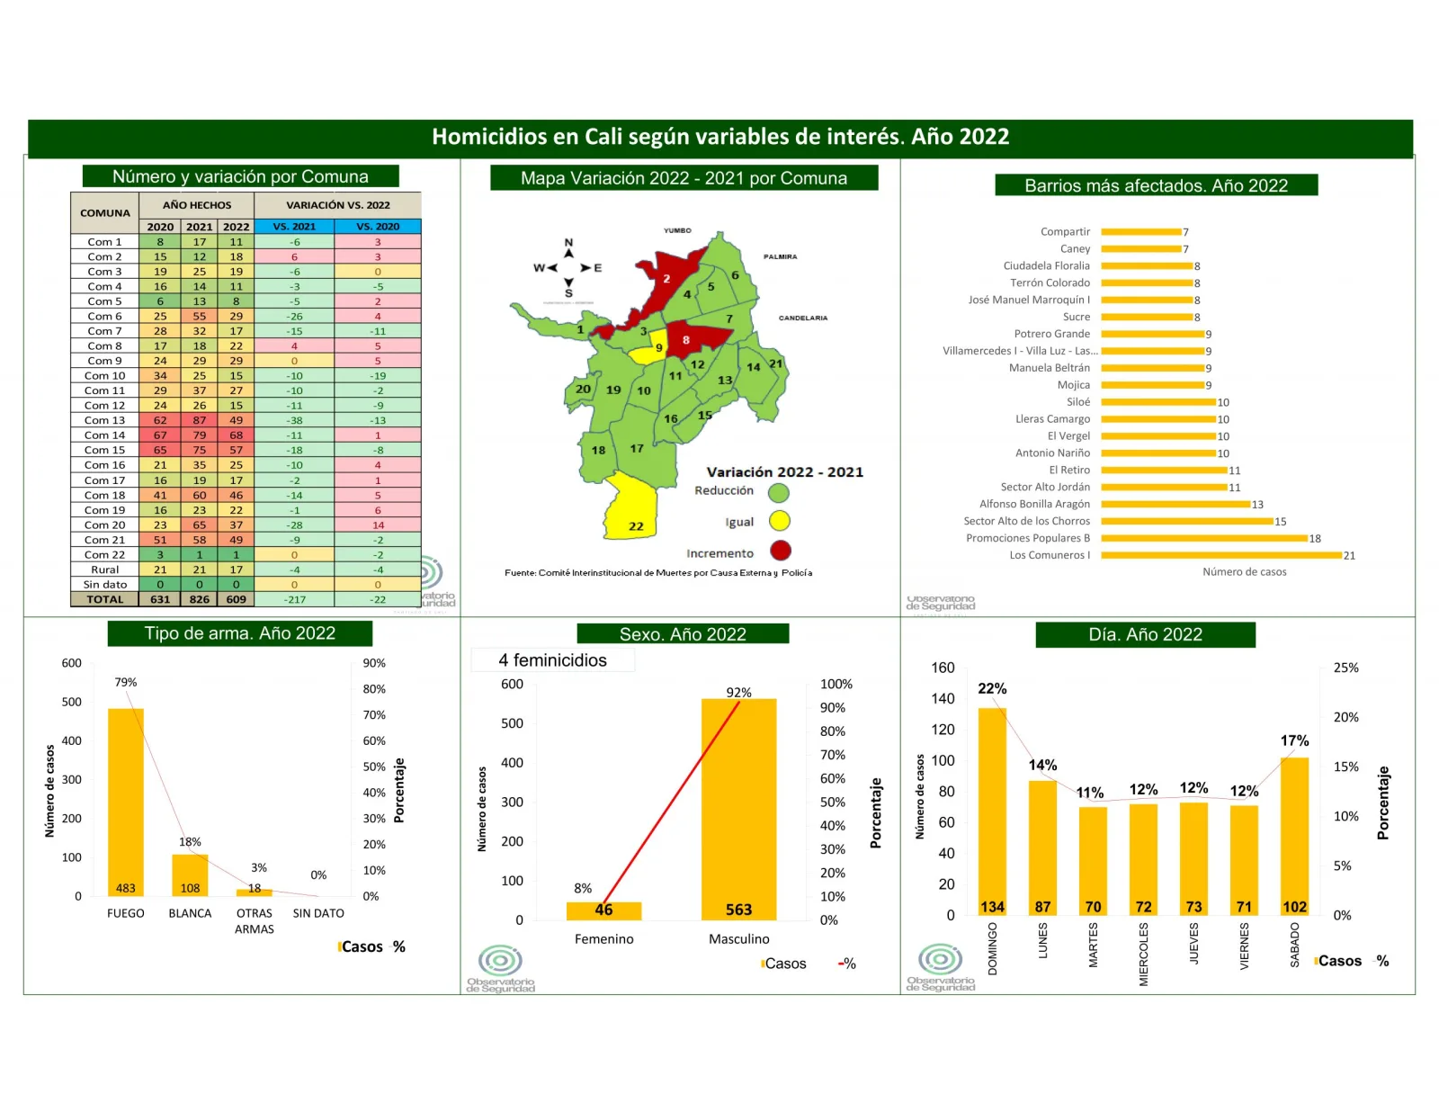1439x1112 pixels.
Task: Click the Observatorio de Seguridad logo under Día chart
Action: (941, 968)
